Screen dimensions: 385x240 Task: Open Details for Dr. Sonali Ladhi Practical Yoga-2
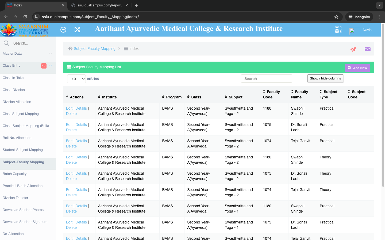(x=81, y=125)
